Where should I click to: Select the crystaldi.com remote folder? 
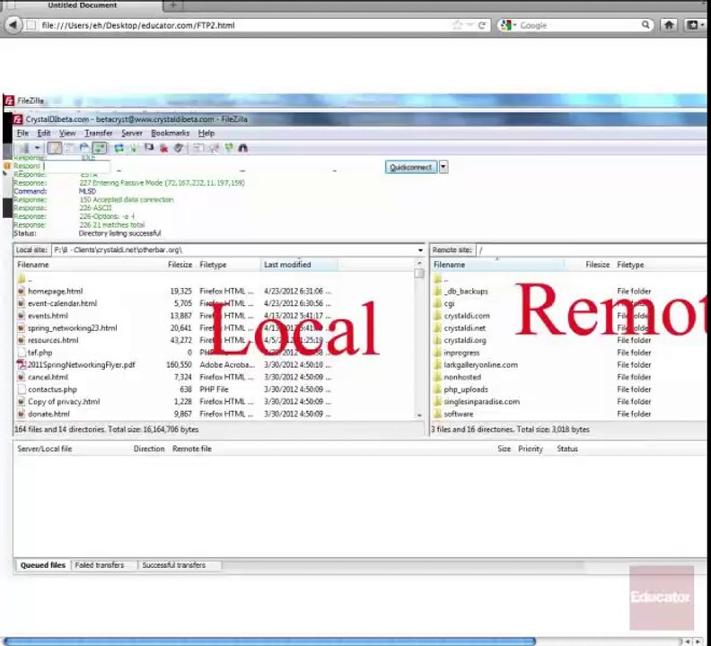click(x=467, y=316)
